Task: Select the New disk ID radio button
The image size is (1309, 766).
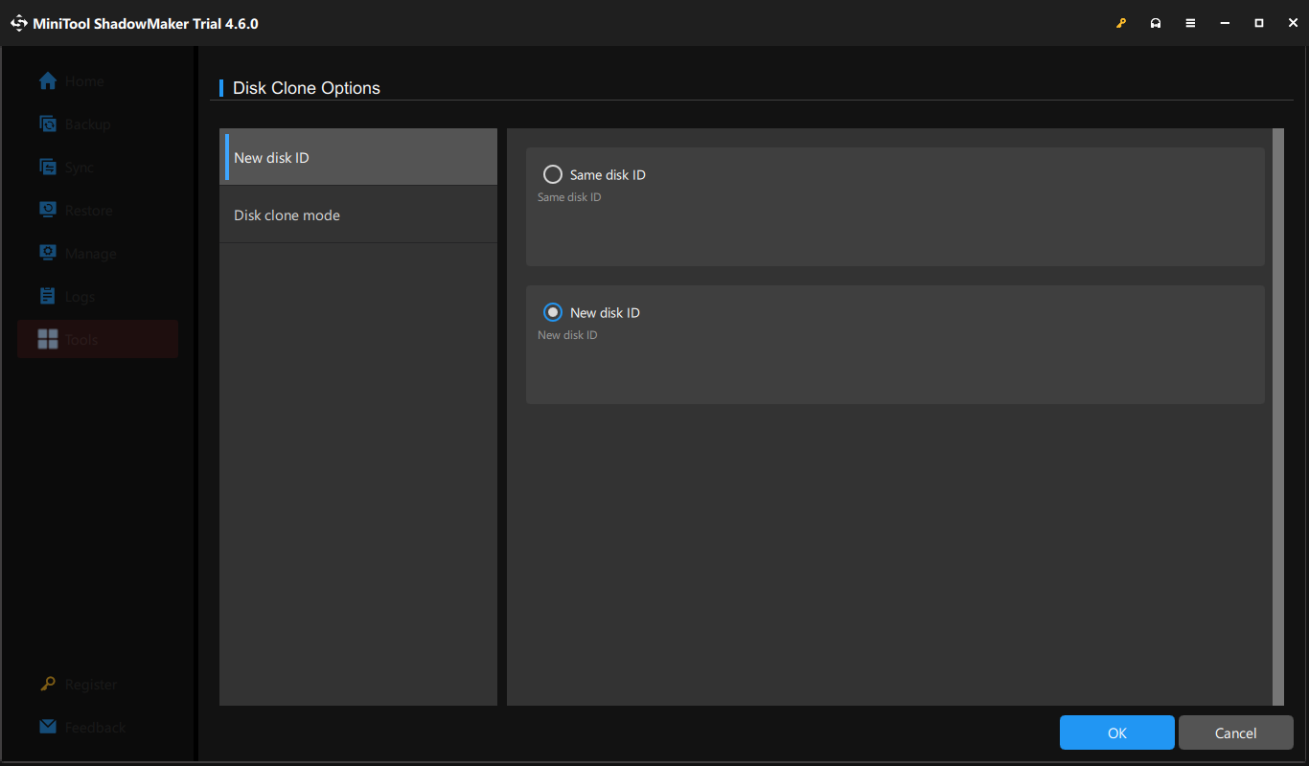Action: [552, 312]
